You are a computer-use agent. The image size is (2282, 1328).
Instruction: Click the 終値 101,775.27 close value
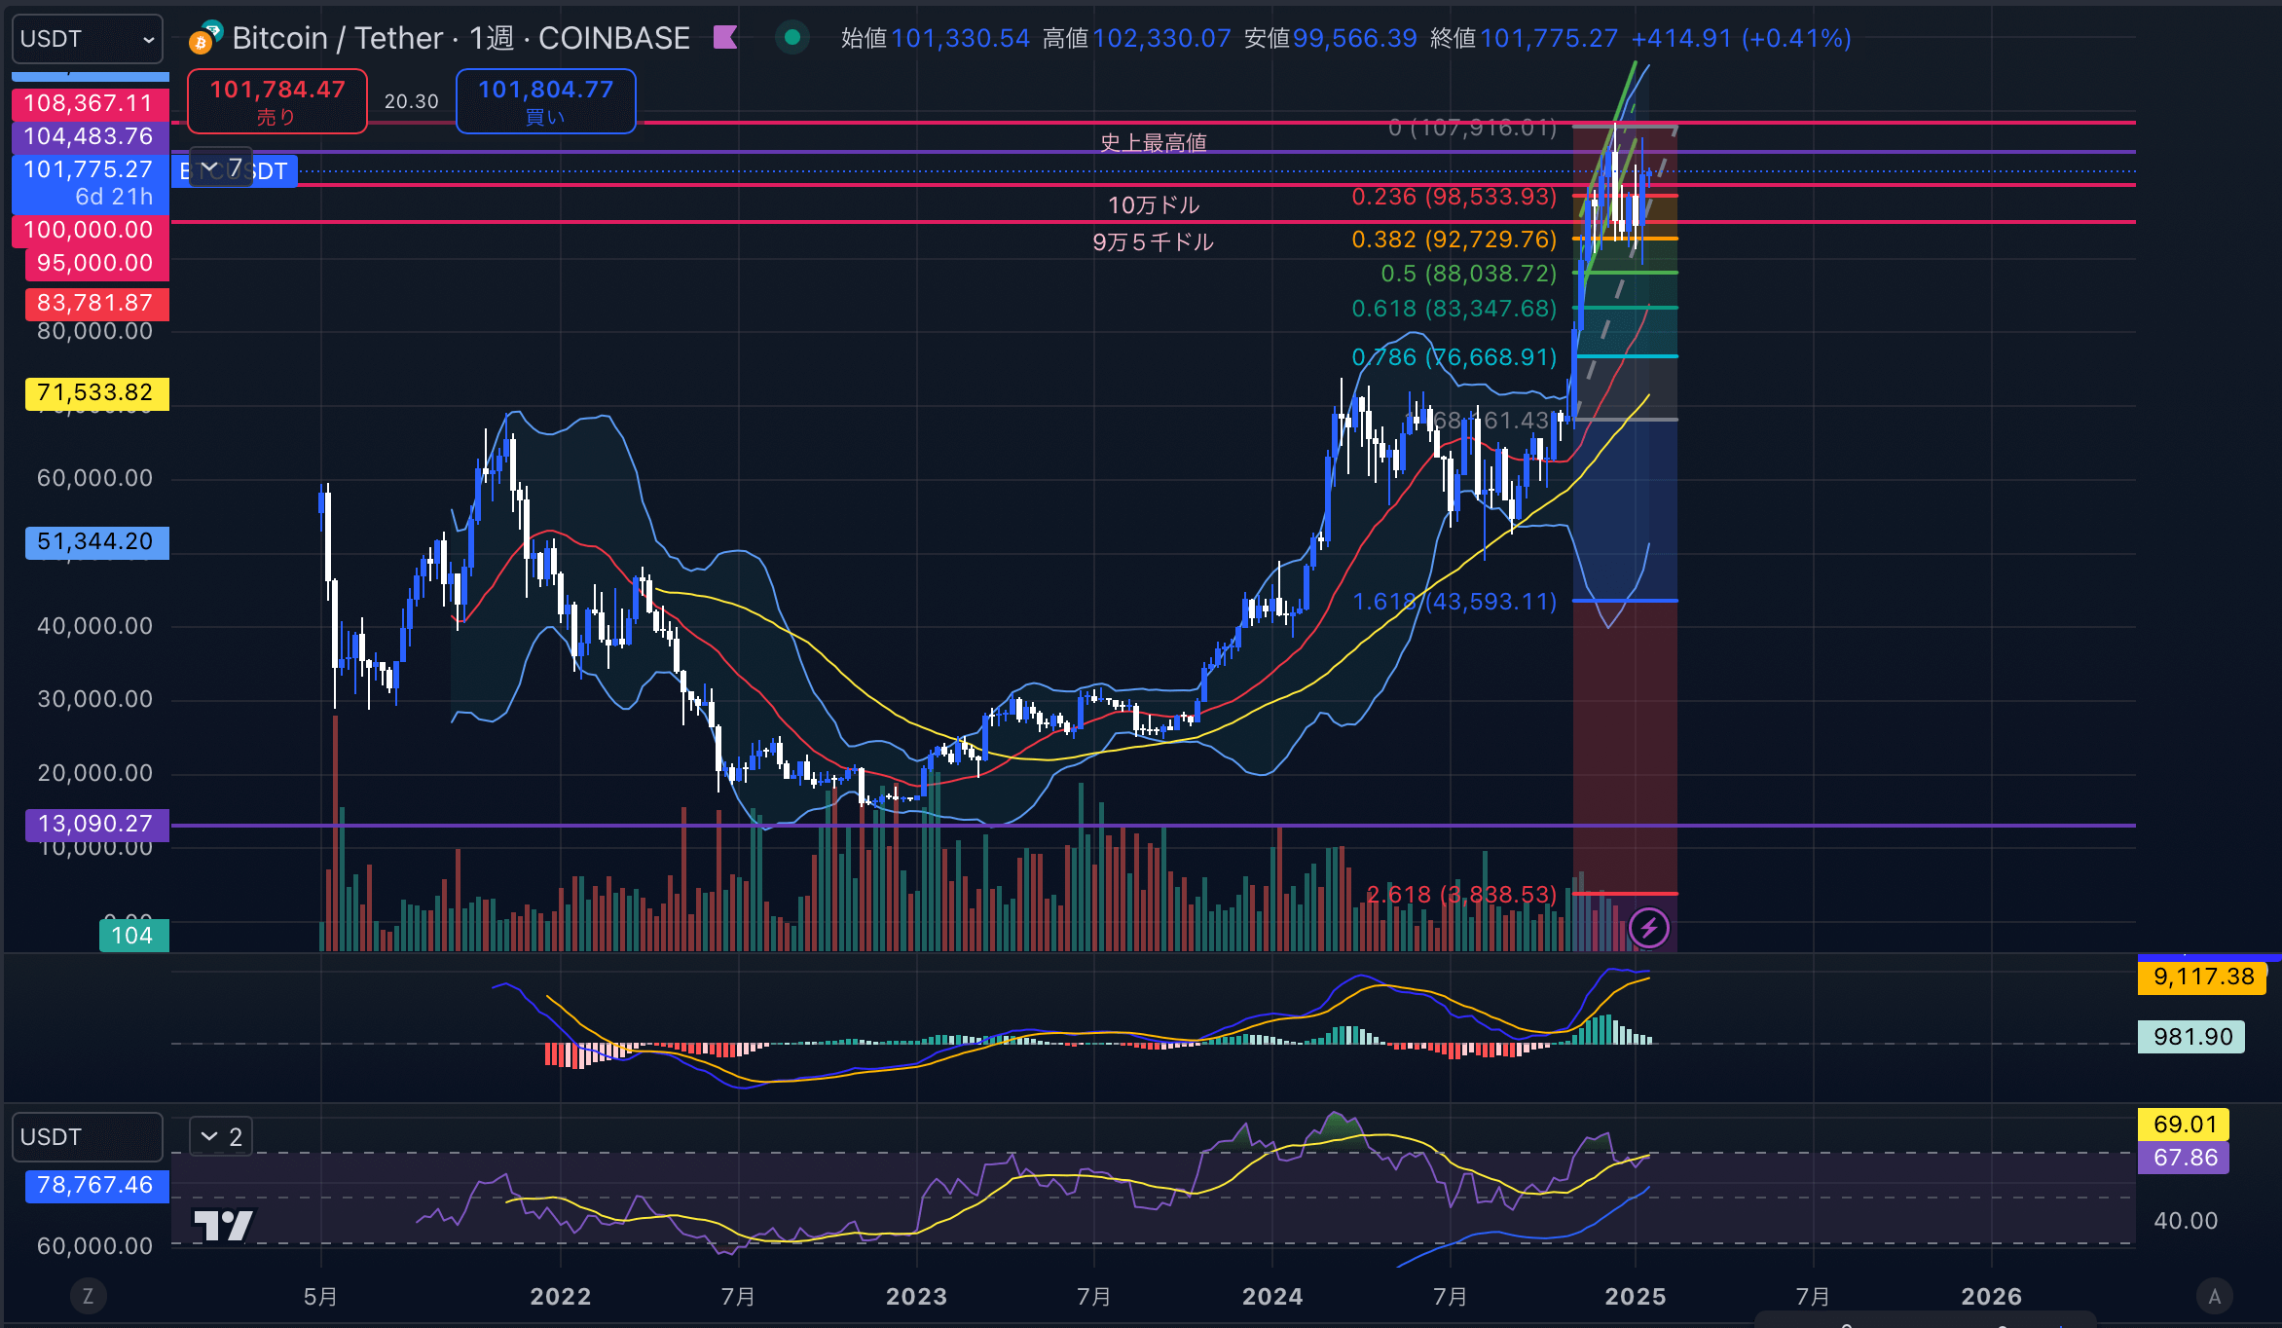pyautogui.click(x=1525, y=39)
